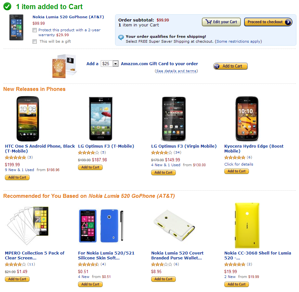Add LG Optimus F3 Virgin Mobile to cart
Image resolution: width=299 pixels, height=292 pixels.
163,172
